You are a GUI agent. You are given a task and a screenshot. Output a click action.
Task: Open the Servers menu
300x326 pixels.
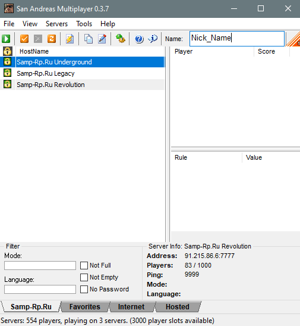(56, 24)
